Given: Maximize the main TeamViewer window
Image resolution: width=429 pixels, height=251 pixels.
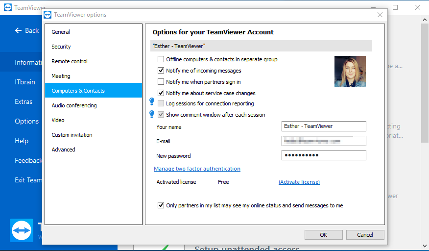Looking at the screenshot, I should point(395,7).
